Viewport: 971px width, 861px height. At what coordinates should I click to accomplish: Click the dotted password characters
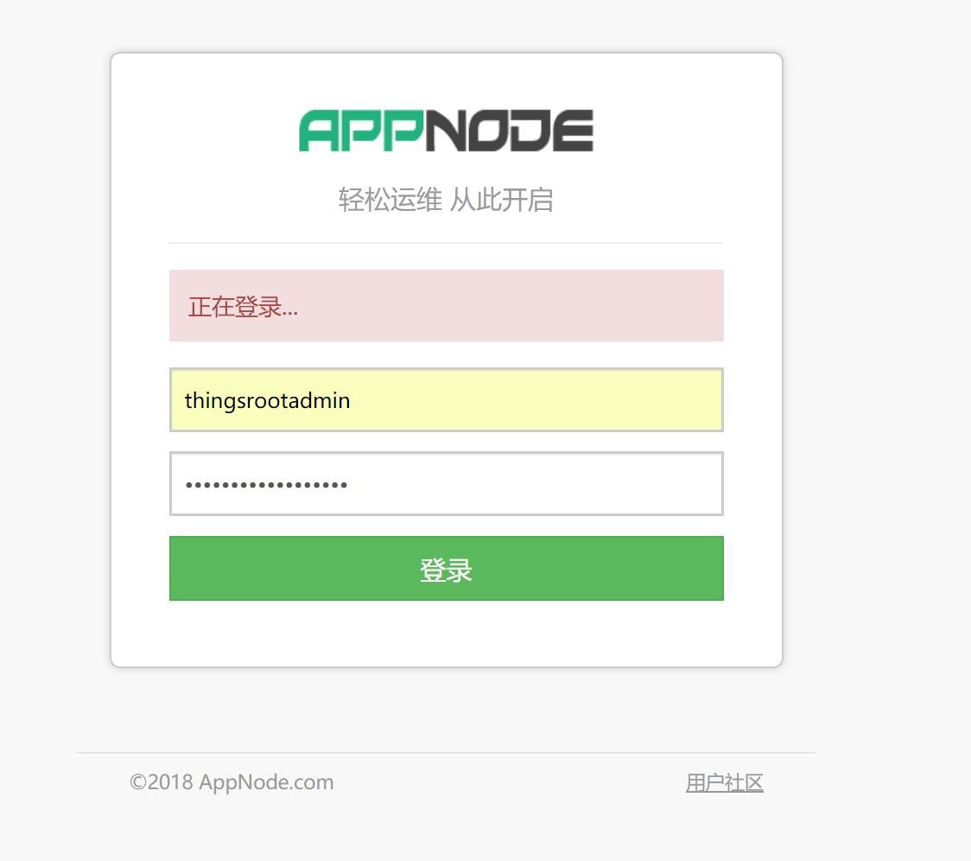(x=266, y=483)
